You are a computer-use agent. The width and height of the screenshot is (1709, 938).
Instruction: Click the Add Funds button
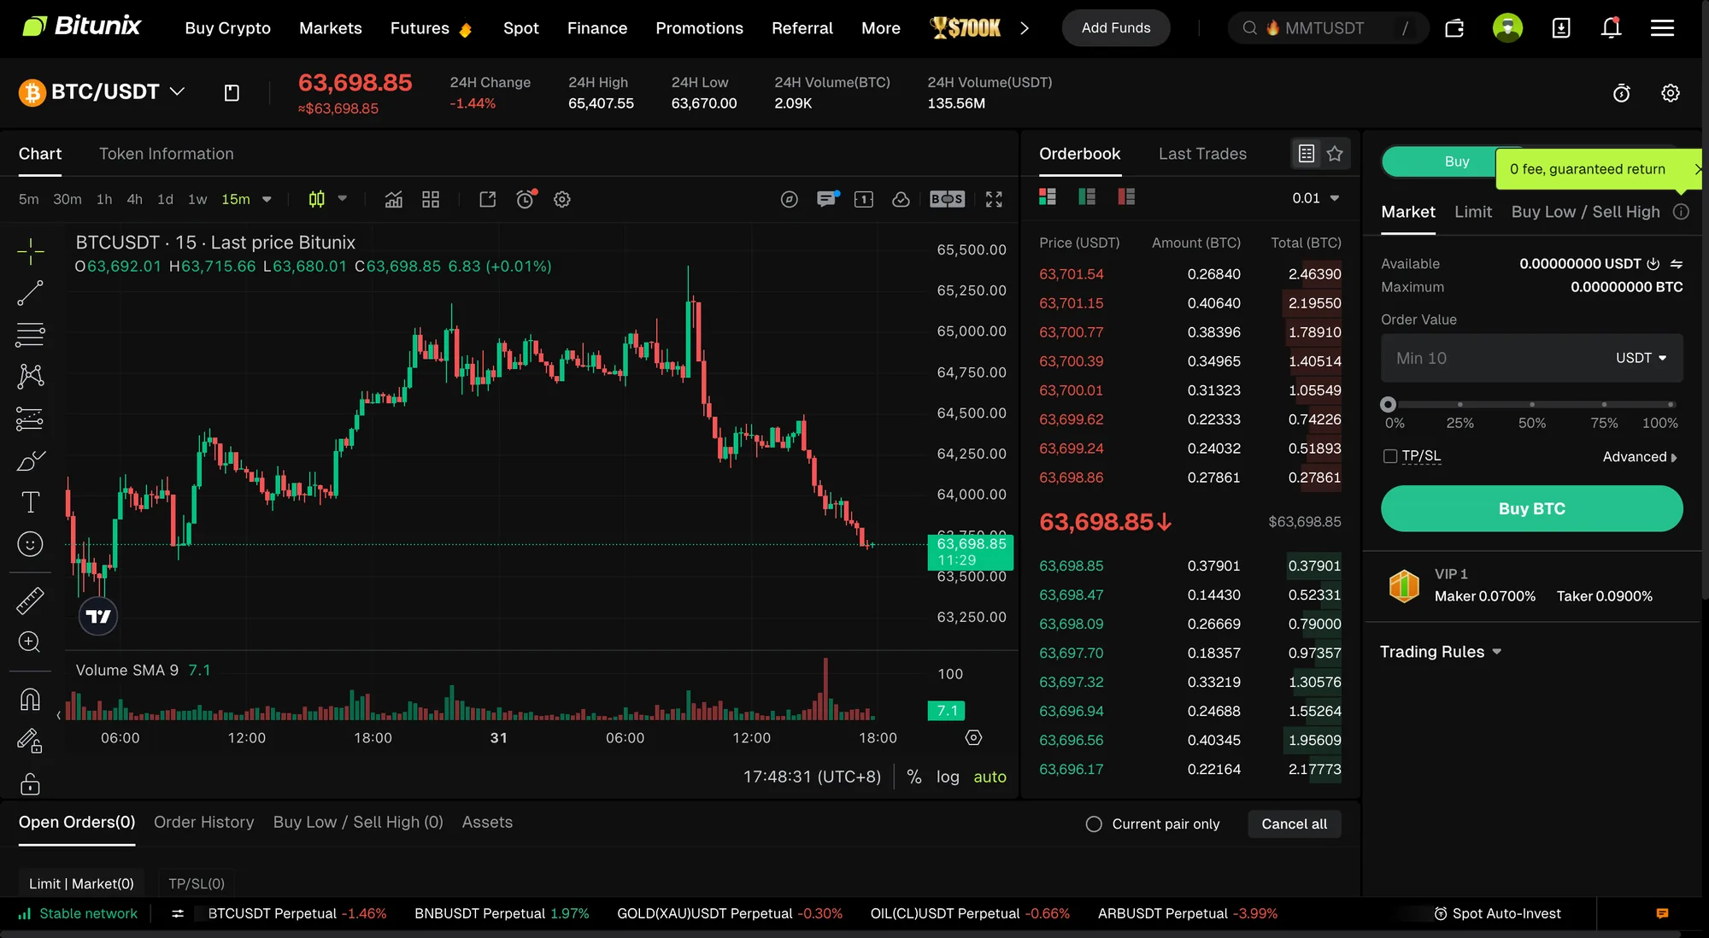(1115, 28)
